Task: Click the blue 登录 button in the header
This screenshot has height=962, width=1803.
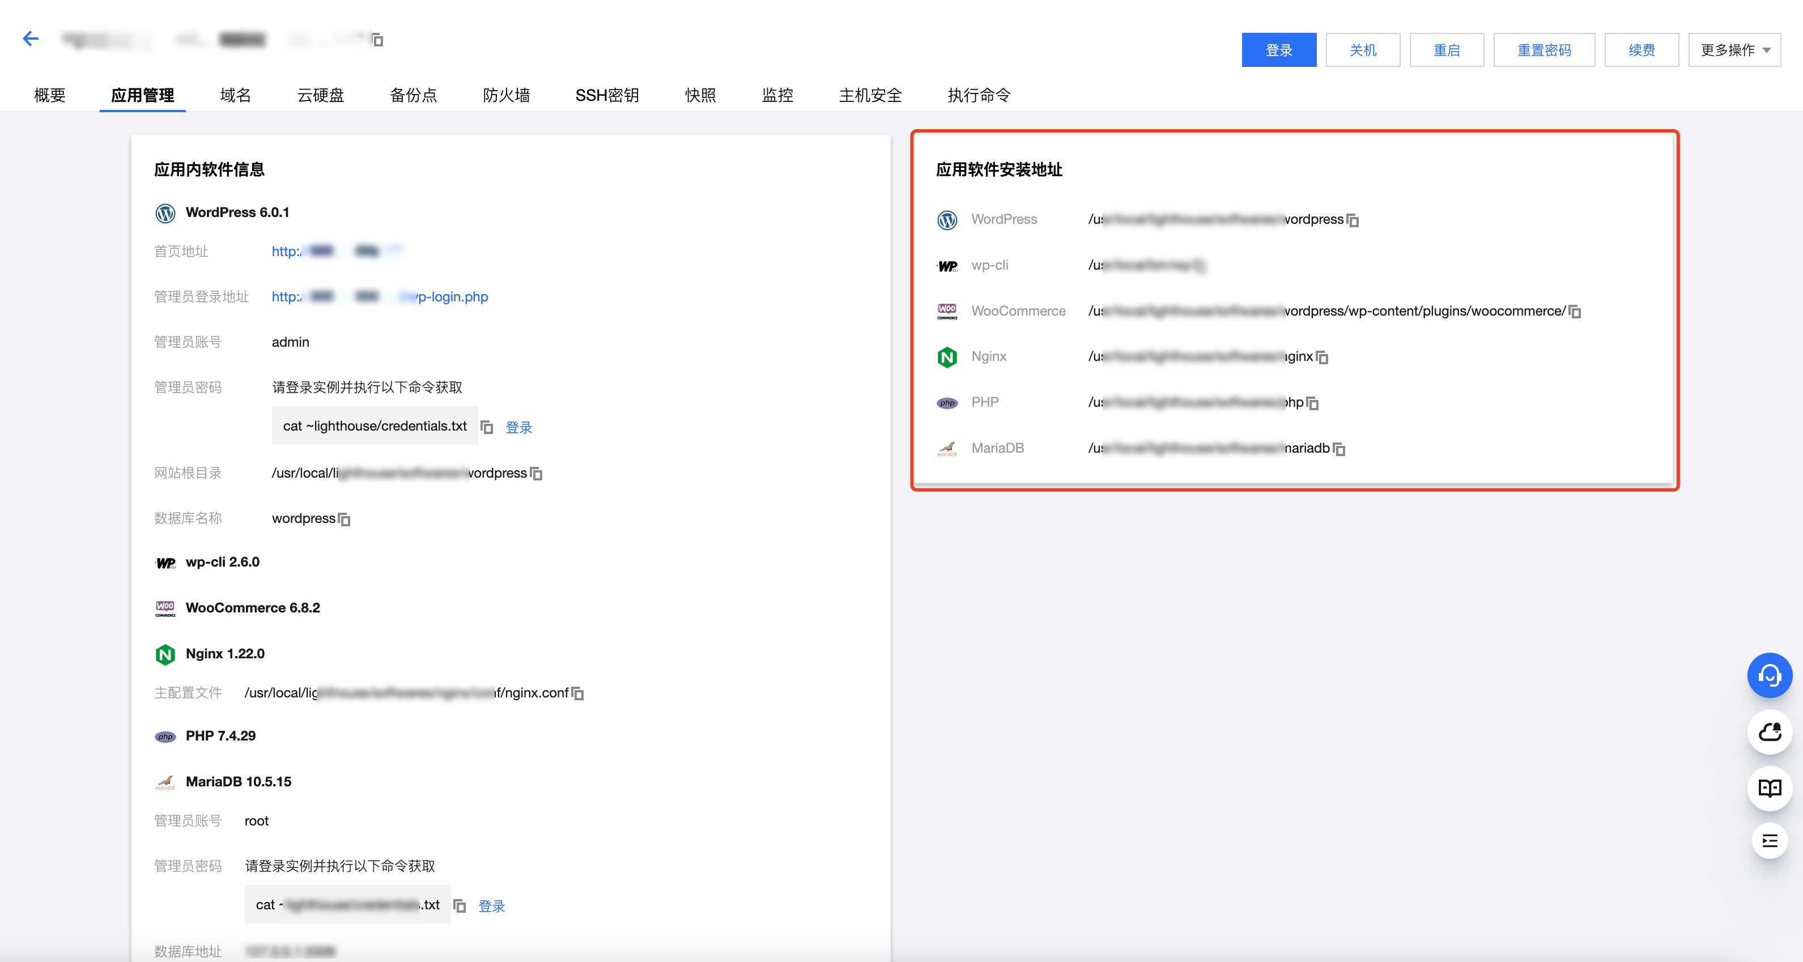Action: coord(1279,50)
